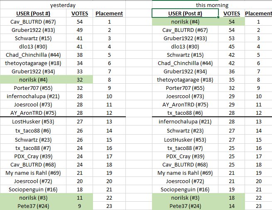Viewport: 272px width, 210px height.
Task: Click the 'LostHusker (#53)' cell in the 'yesterday' table
Action: [33, 122]
